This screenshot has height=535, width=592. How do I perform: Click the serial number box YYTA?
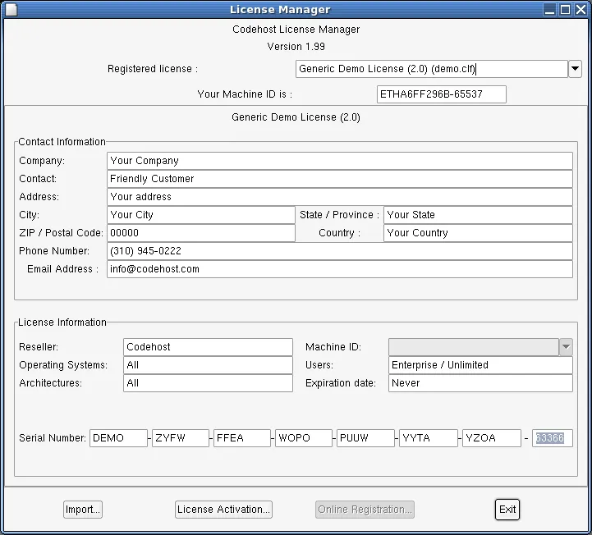pos(429,438)
